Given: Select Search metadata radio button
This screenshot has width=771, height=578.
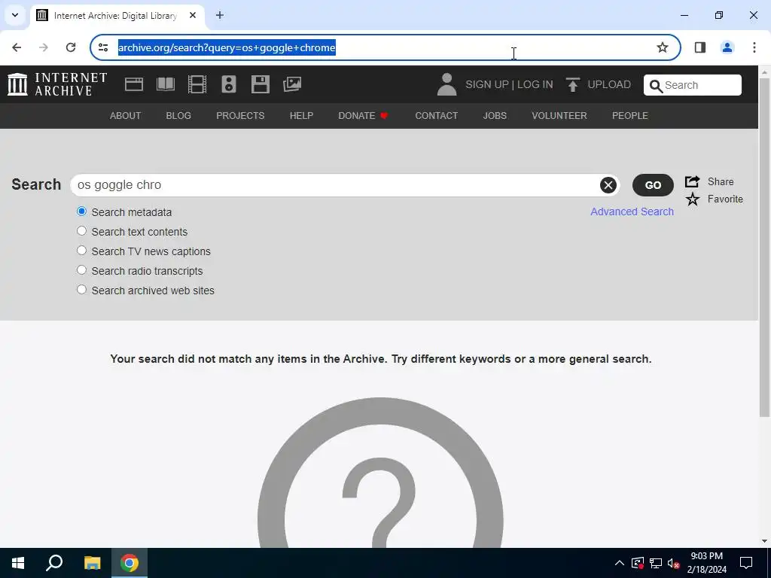Looking at the screenshot, I should pyautogui.click(x=81, y=211).
